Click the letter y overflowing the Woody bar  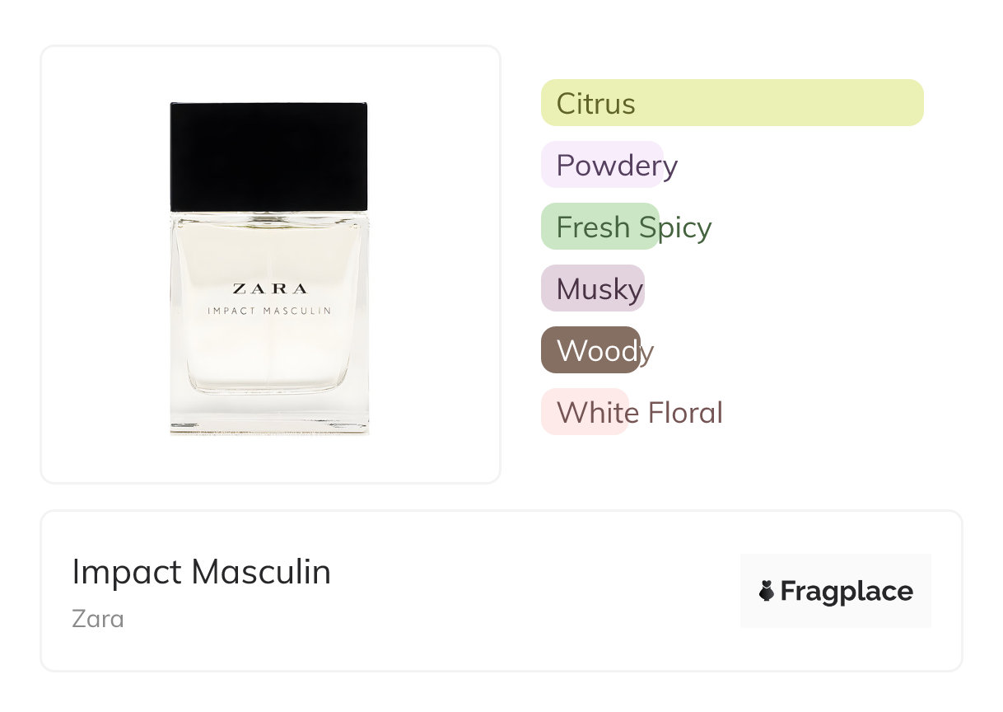(647, 353)
